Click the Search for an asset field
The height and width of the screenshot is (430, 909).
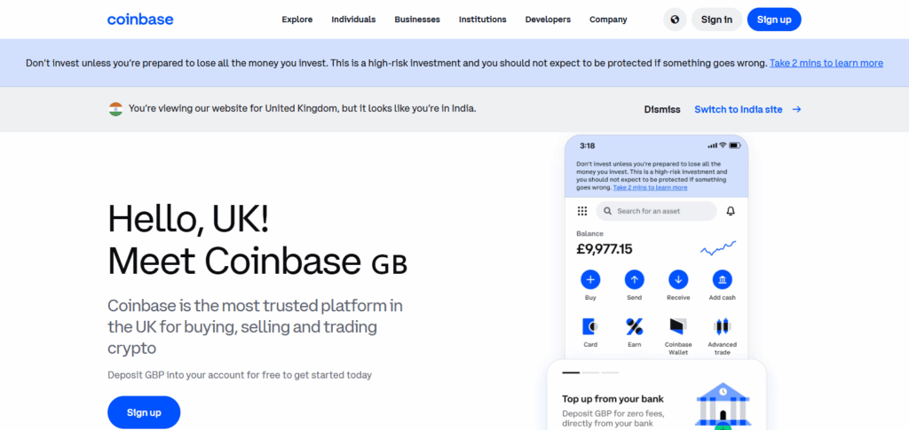coord(656,211)
